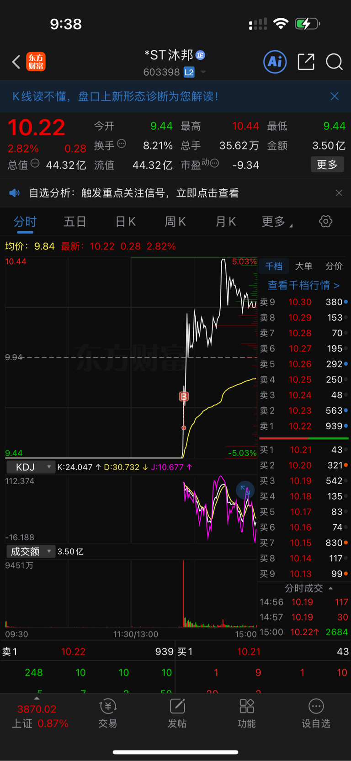Tap the 卖9 row at 10.30

[304, 302]
